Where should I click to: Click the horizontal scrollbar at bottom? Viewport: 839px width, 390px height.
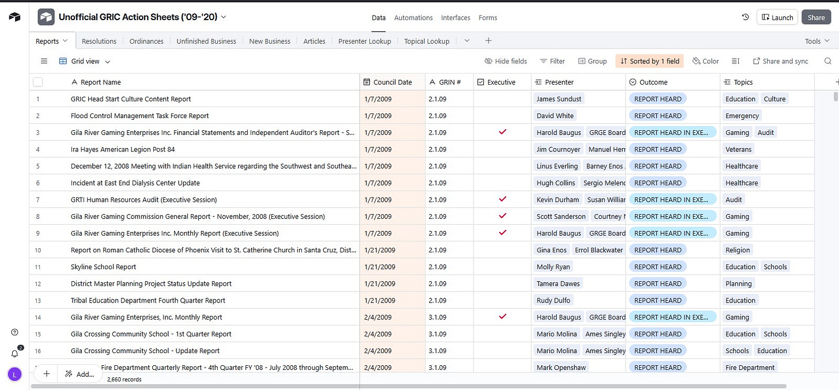(409, 386)
